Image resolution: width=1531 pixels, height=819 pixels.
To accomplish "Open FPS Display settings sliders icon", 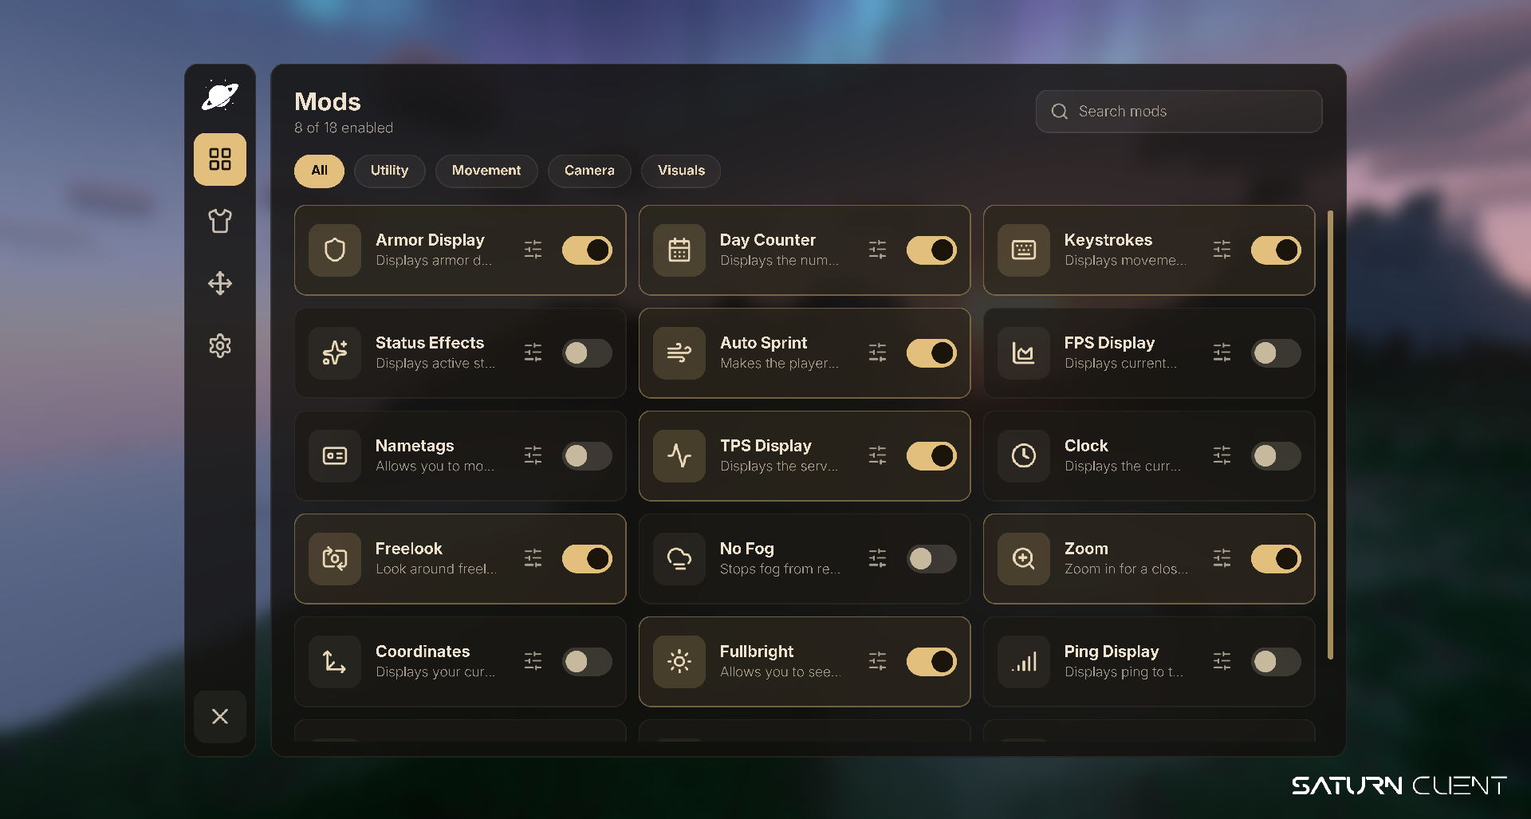I will point(1222,352).
